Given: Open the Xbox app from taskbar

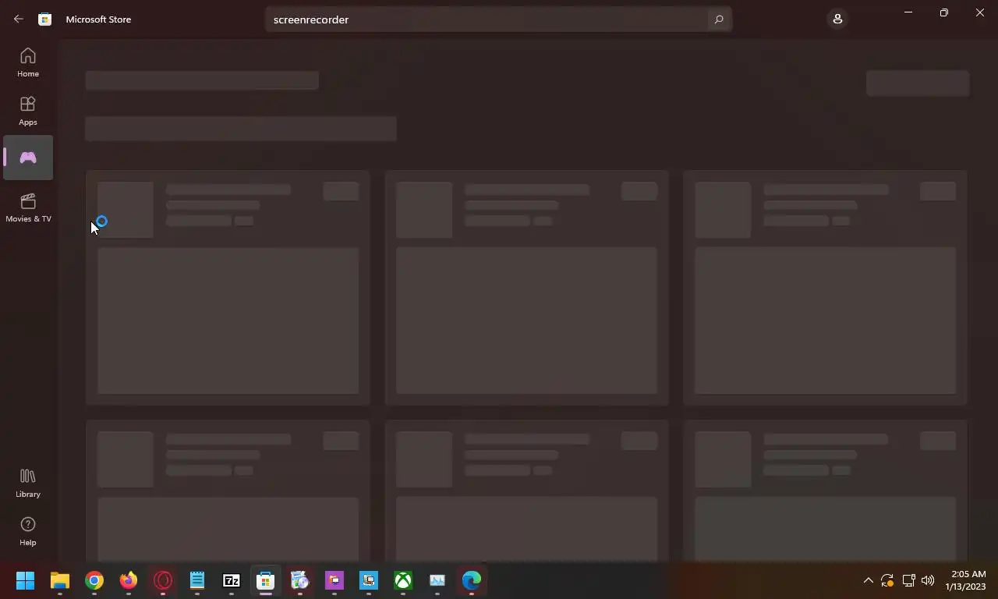Looking at the screenshot, I should [403, 580].
